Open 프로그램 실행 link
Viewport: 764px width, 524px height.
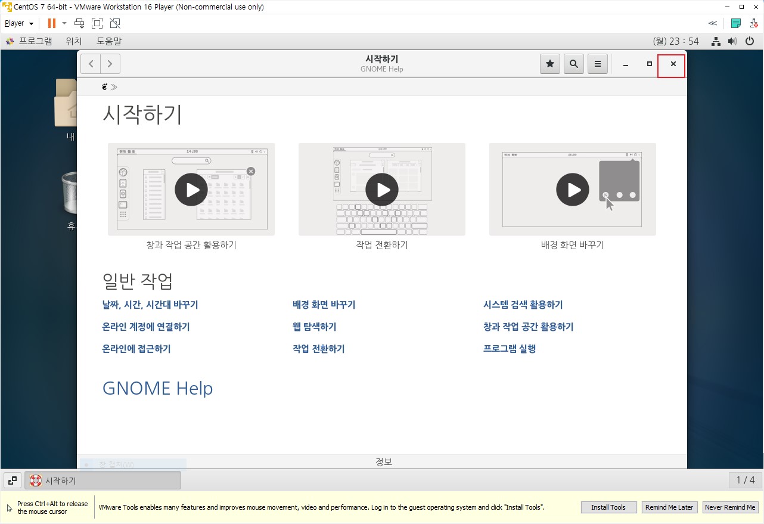pos(510,349)
